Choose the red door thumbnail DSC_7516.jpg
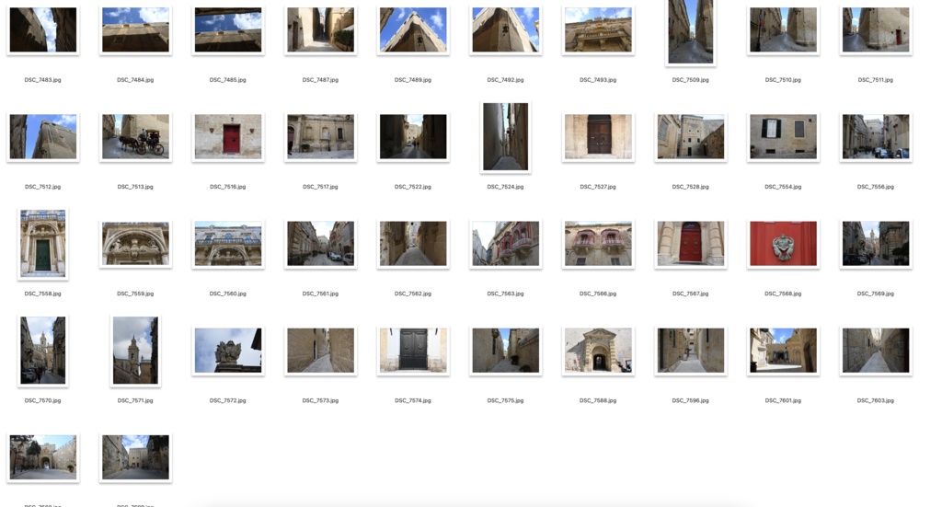This screenshot has width=942, height=507. click(228, 136)
